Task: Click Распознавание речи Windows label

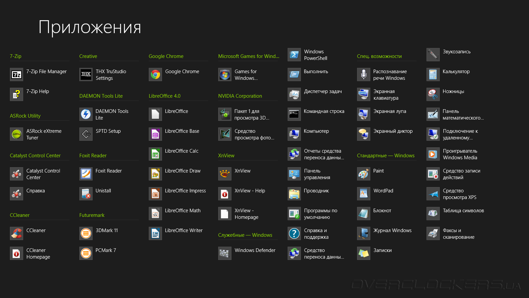Action: point(390,75)
